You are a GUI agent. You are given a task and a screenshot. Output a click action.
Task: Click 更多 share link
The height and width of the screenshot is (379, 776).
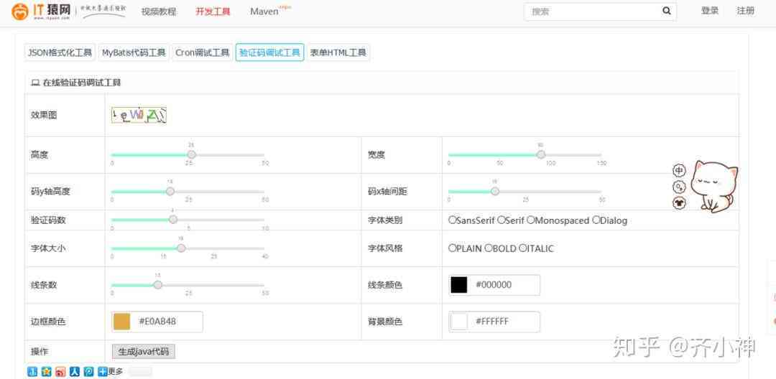click(x=115, y=371)
